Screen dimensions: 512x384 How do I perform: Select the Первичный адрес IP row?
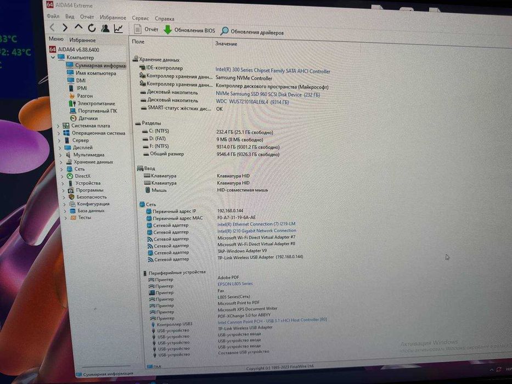pos(195,211)
